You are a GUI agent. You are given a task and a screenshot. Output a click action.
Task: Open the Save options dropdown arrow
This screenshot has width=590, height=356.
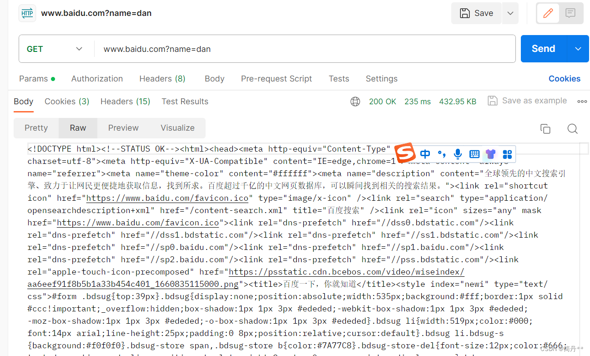[x=510, y=13]
